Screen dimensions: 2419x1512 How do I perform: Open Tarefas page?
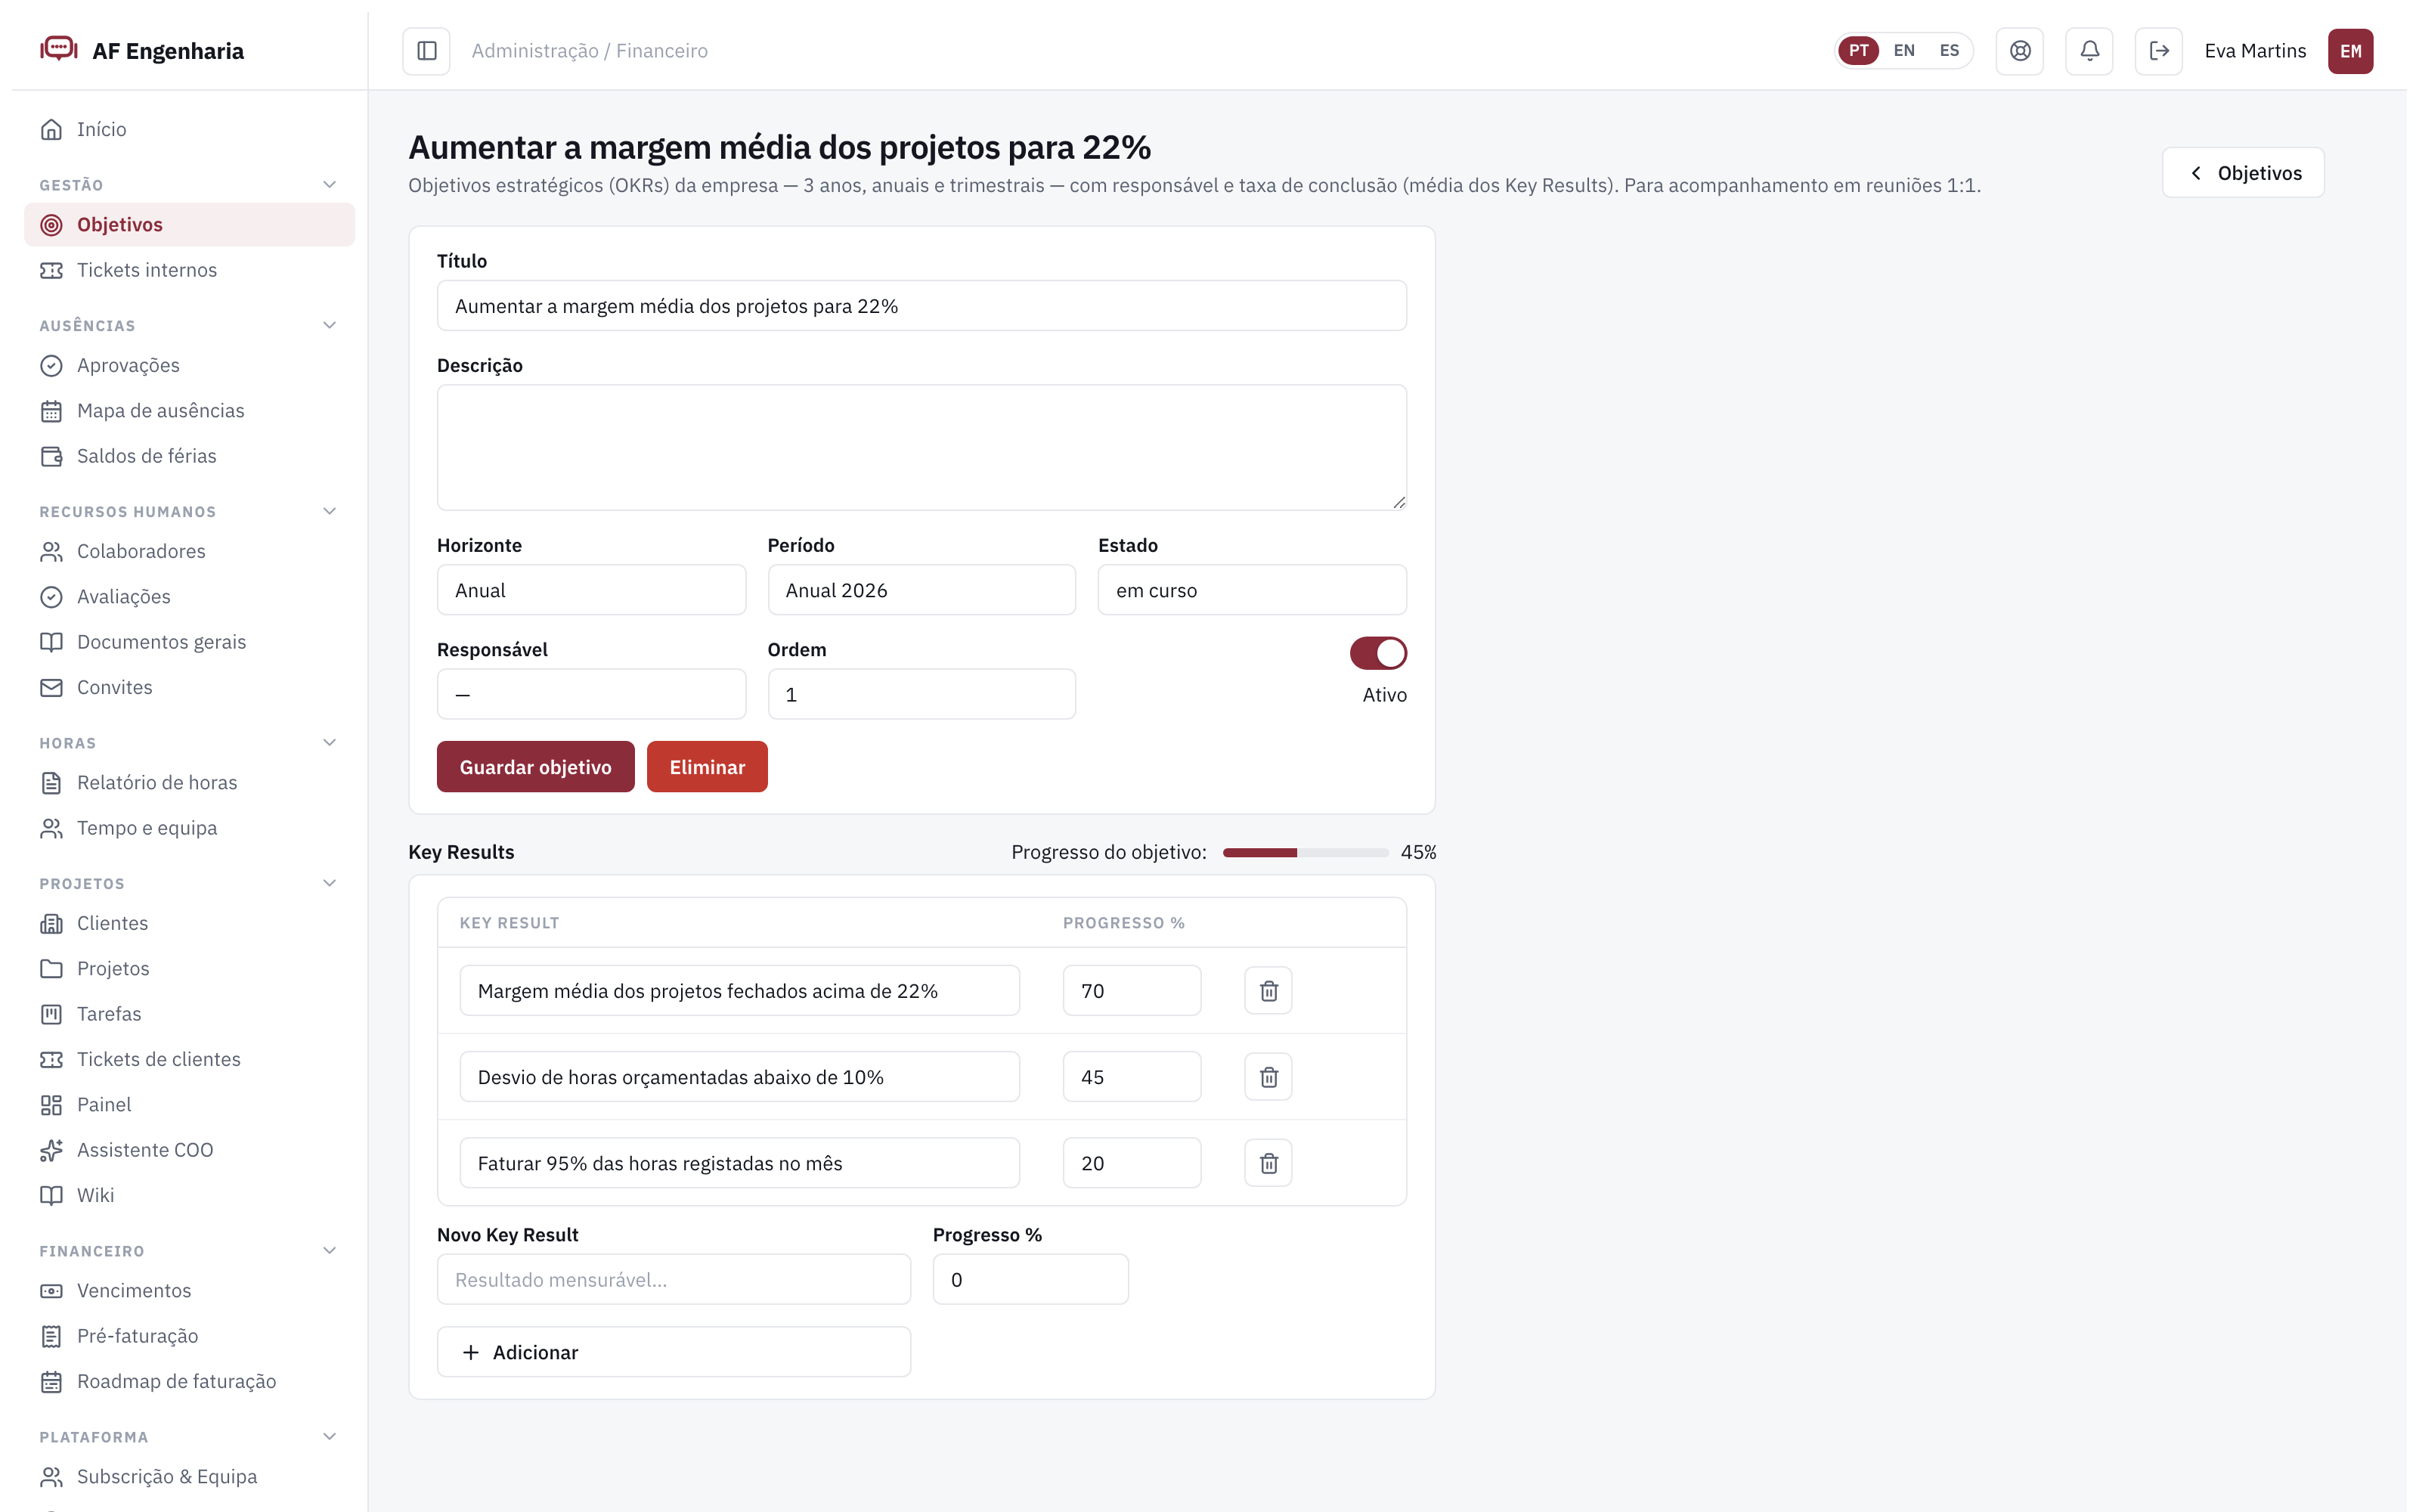point(189,1014)
